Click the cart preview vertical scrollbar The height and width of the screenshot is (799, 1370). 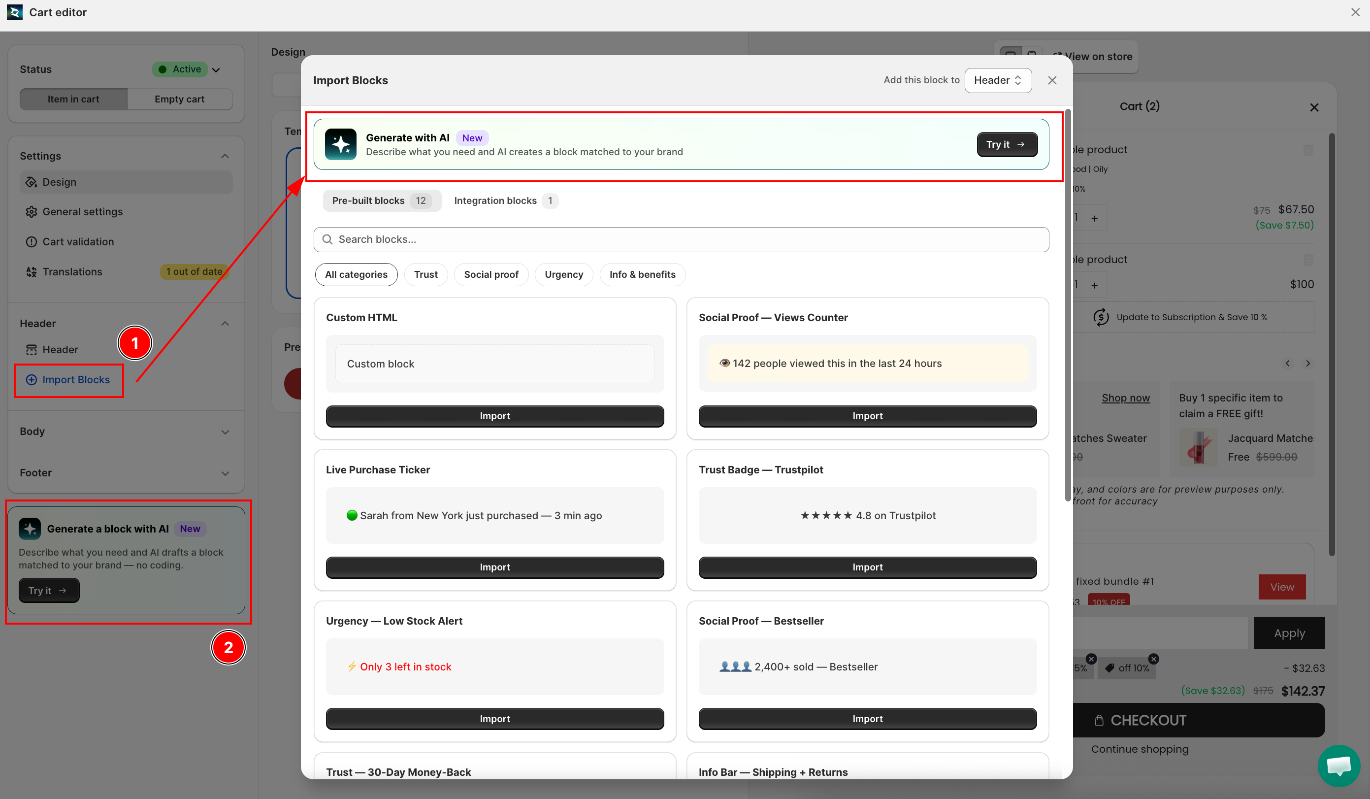pyautogui.click(x=1332, y=344)
